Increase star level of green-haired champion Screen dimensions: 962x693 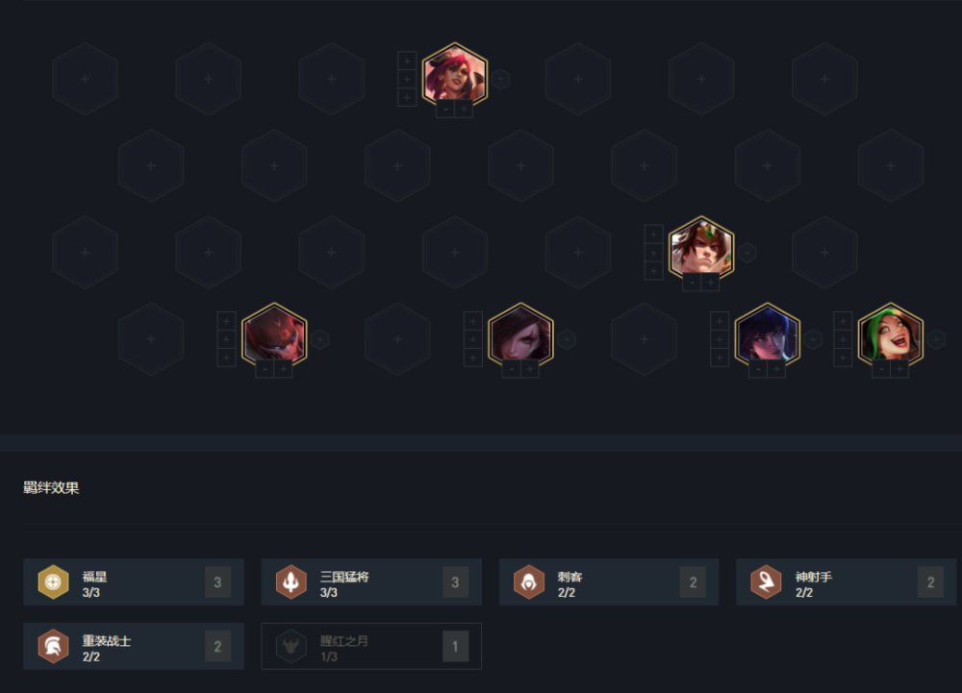[x=899, y=369]
